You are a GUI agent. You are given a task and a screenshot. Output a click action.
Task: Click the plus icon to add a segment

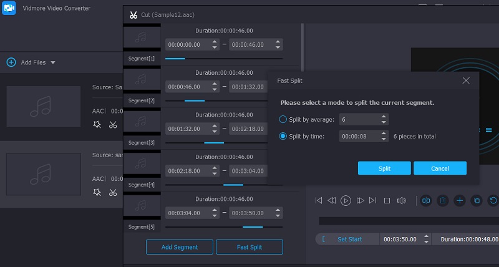click(x=459, y=200)
